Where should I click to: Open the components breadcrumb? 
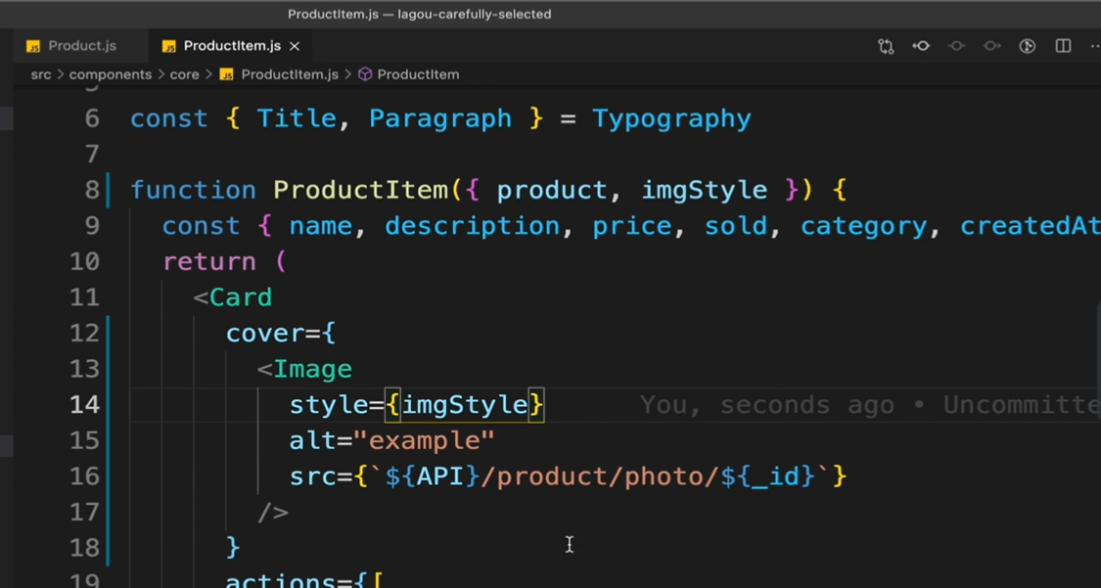110,74
